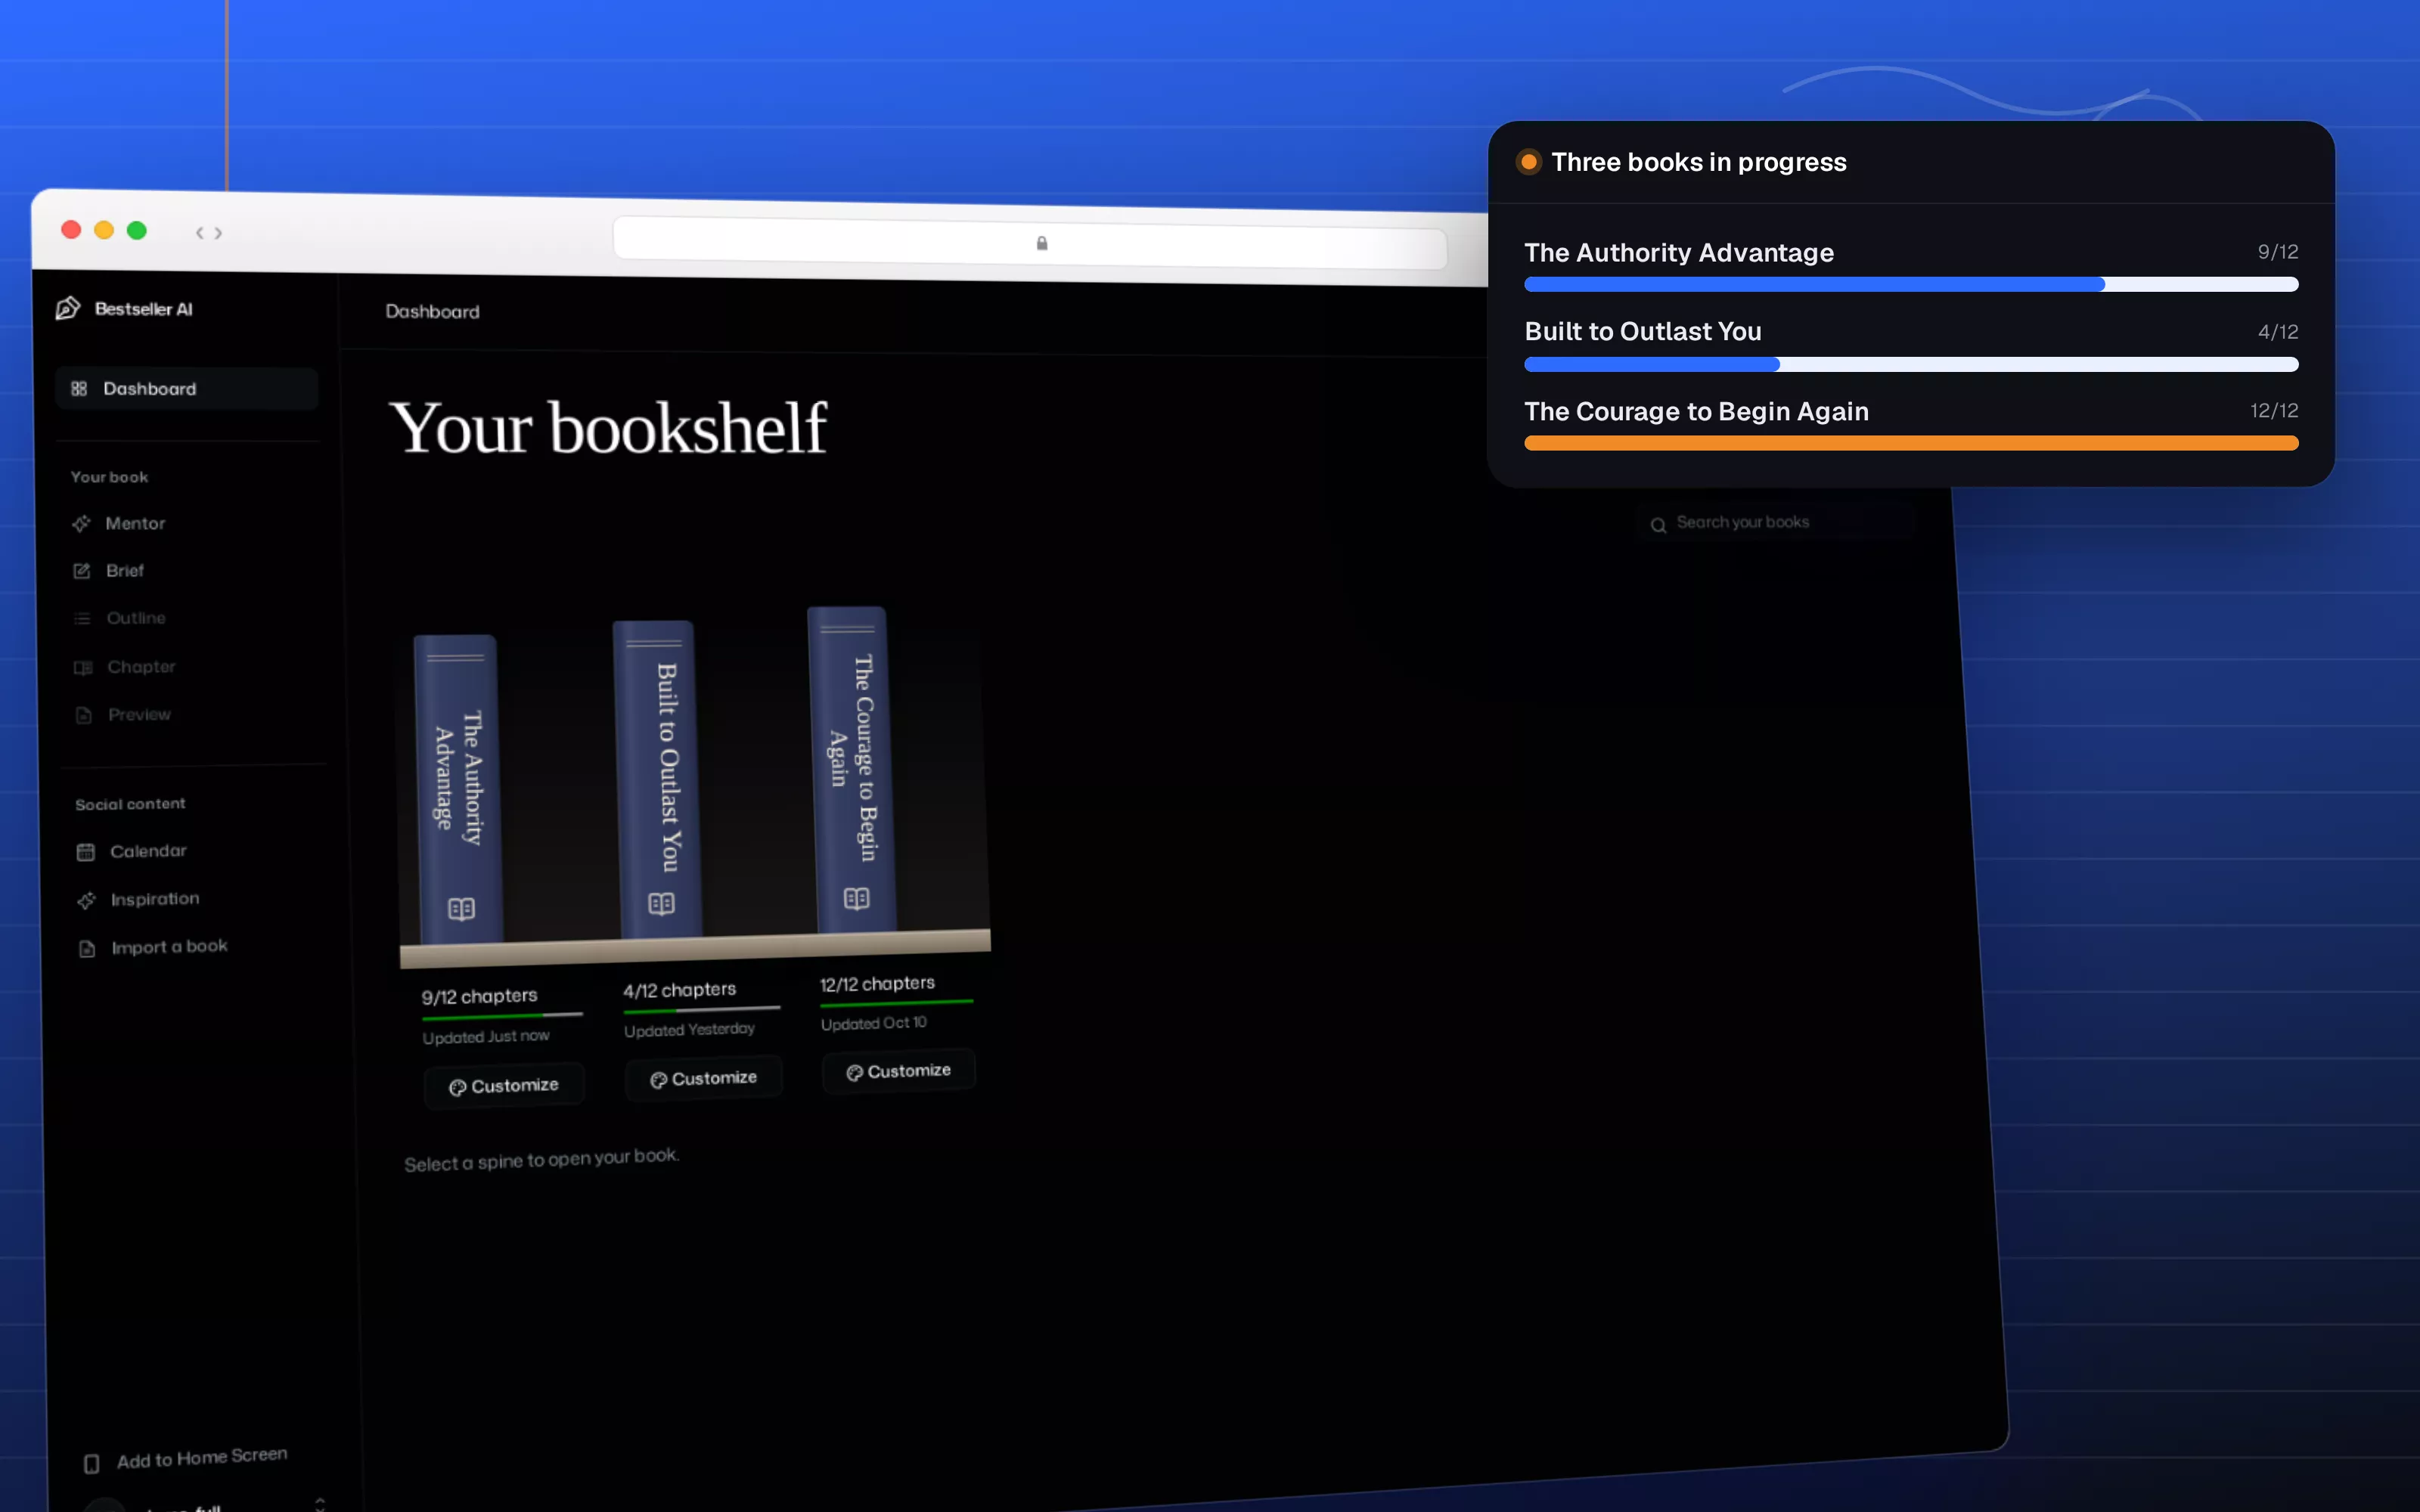The height and width of the screenshot is (1512, 2420).
Task: Click the Preview icon in sidebar
Action: (x=84, y=715)
